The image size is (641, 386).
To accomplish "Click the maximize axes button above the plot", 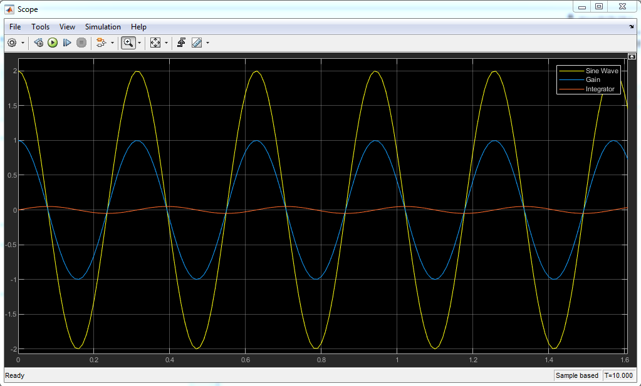I will pos(632,56).
